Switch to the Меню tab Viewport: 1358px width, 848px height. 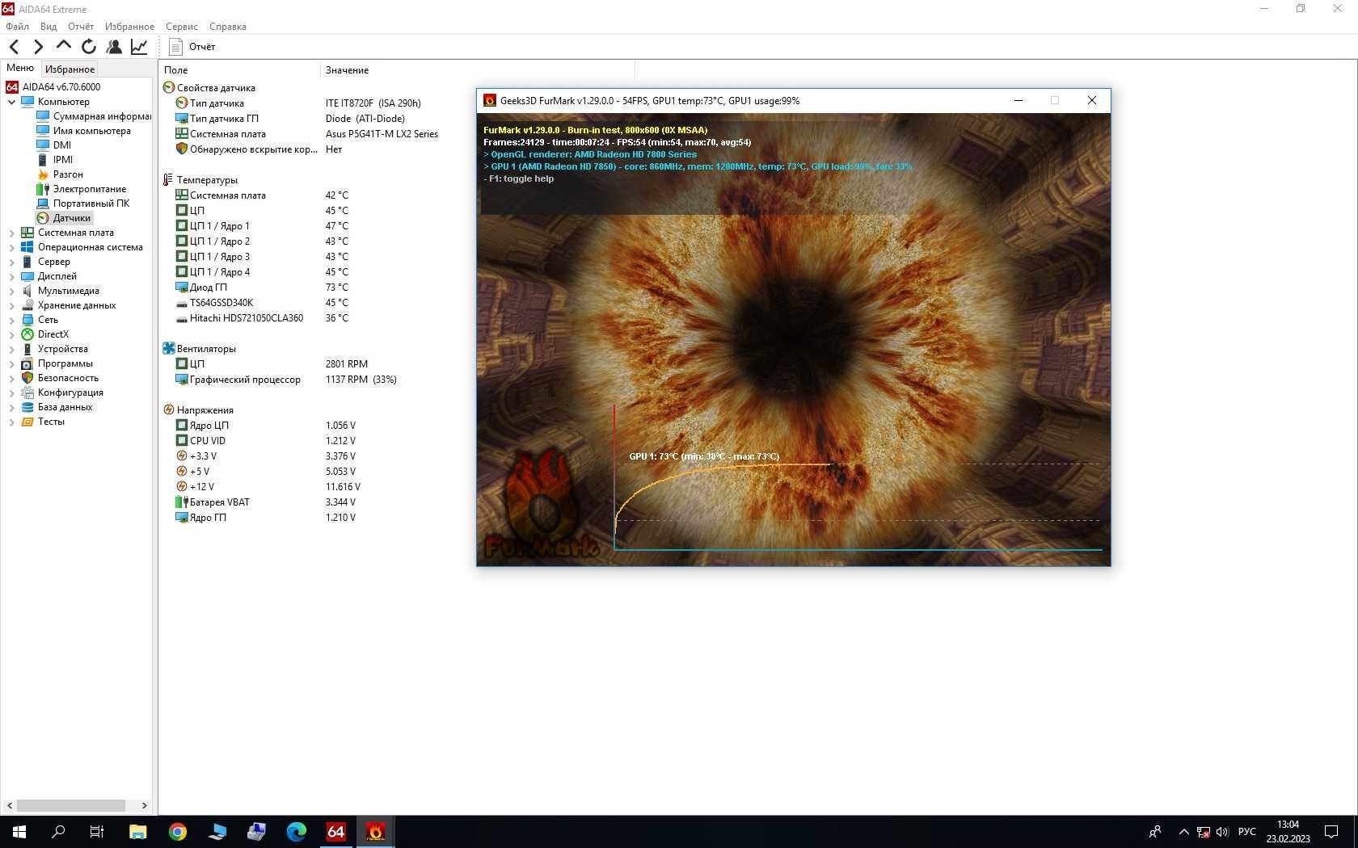coord(20,69)
